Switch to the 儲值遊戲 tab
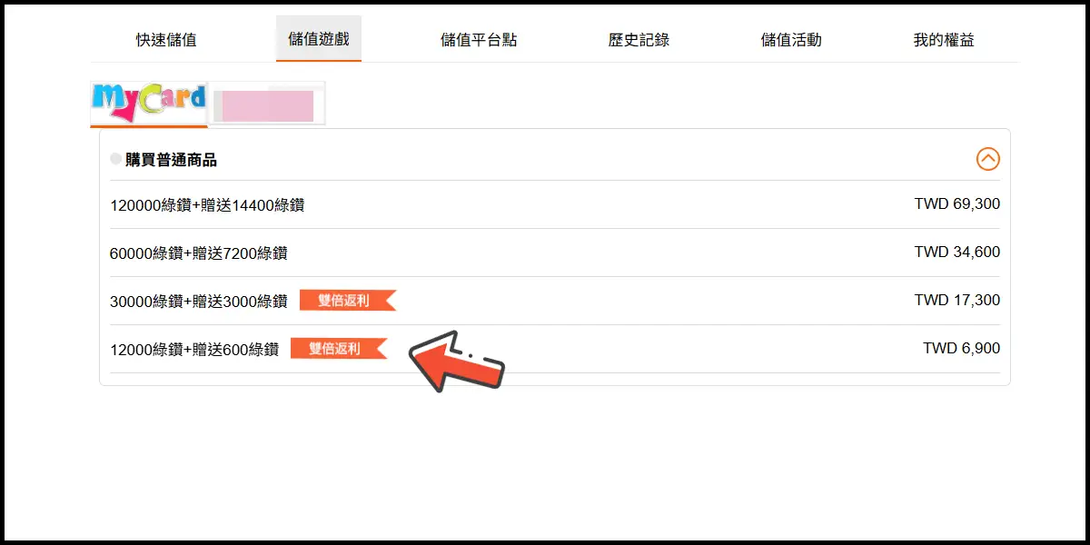The image size is (1090, 545). (x=319, y=39)
